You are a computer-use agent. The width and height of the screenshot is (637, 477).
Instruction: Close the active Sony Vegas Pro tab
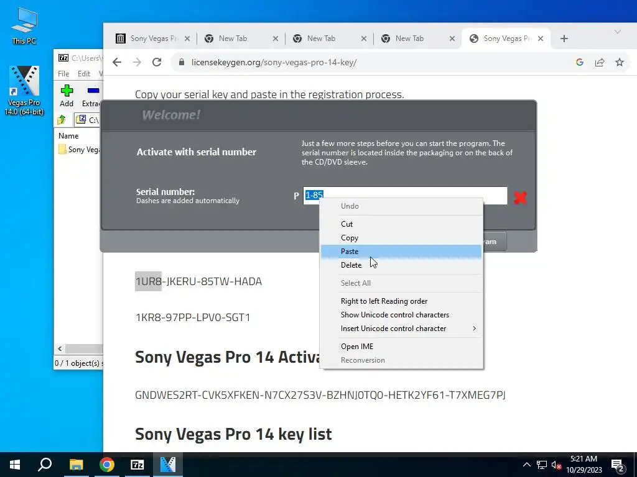tap(541, 39)
